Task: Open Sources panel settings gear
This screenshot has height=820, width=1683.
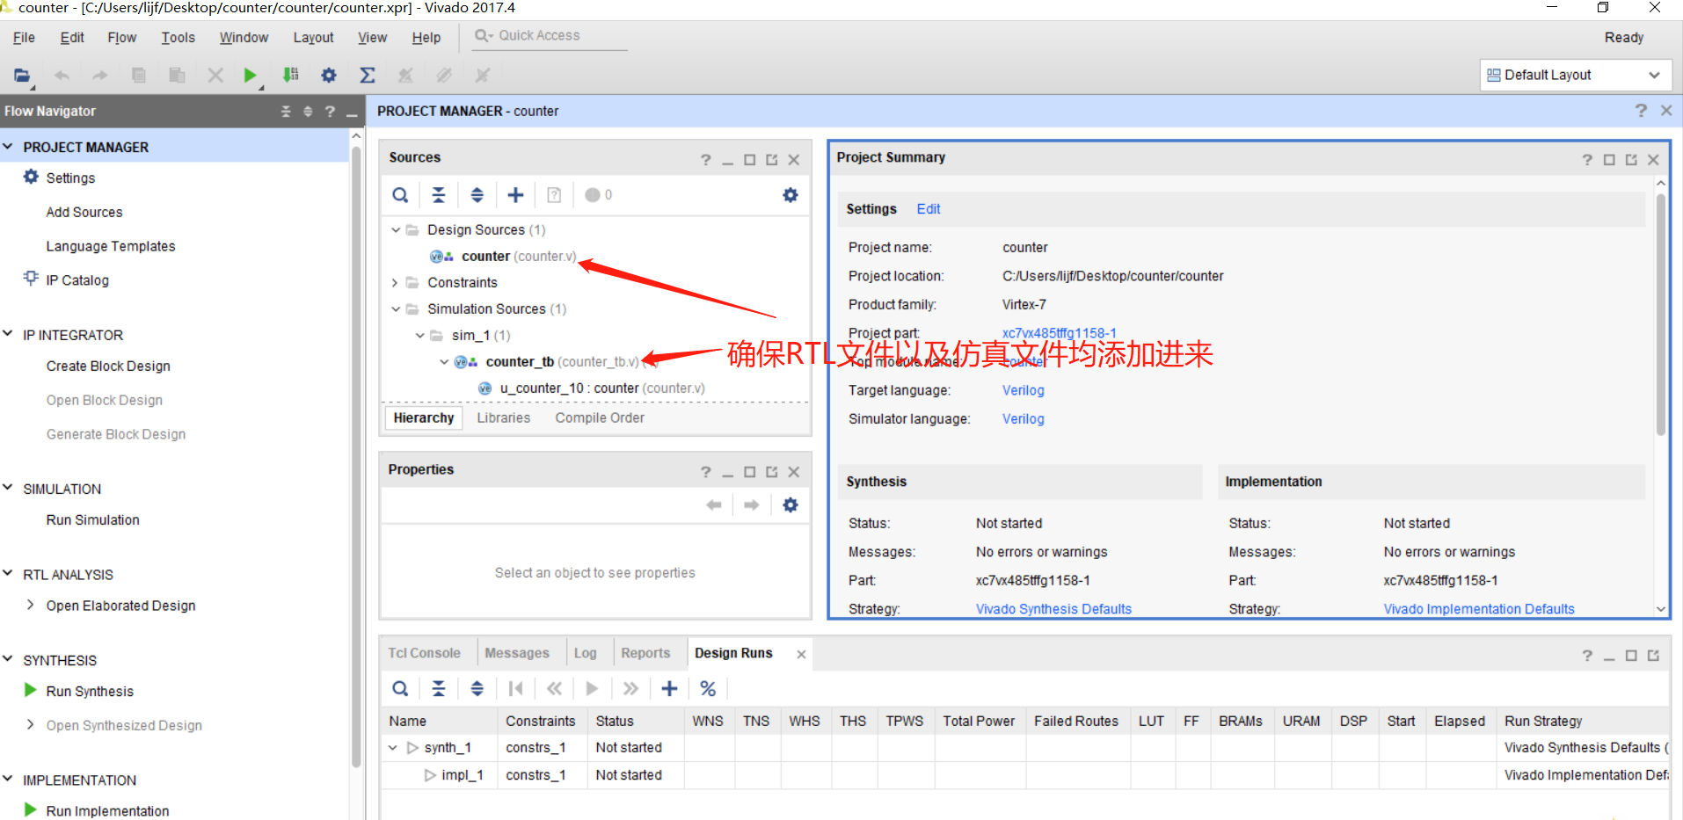Action: pyautogui.click(x=790, y=195)
